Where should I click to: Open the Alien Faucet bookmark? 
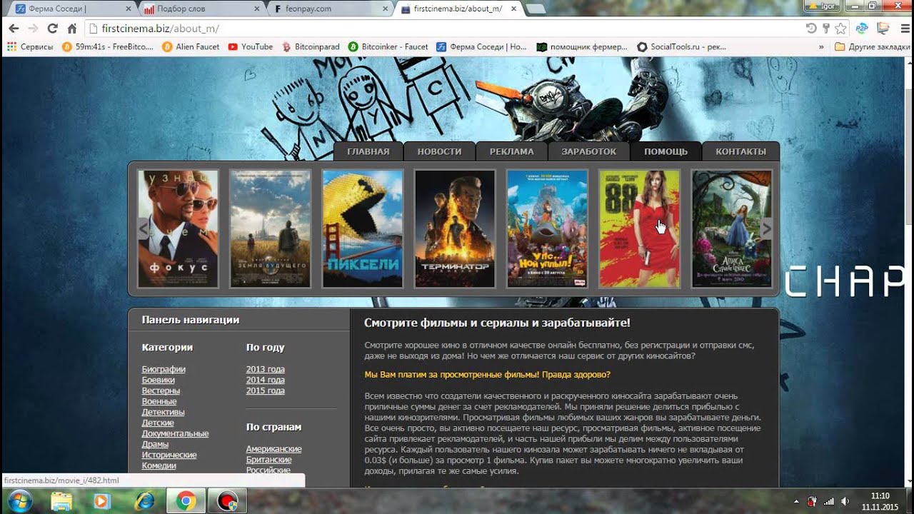pos(191,47)
